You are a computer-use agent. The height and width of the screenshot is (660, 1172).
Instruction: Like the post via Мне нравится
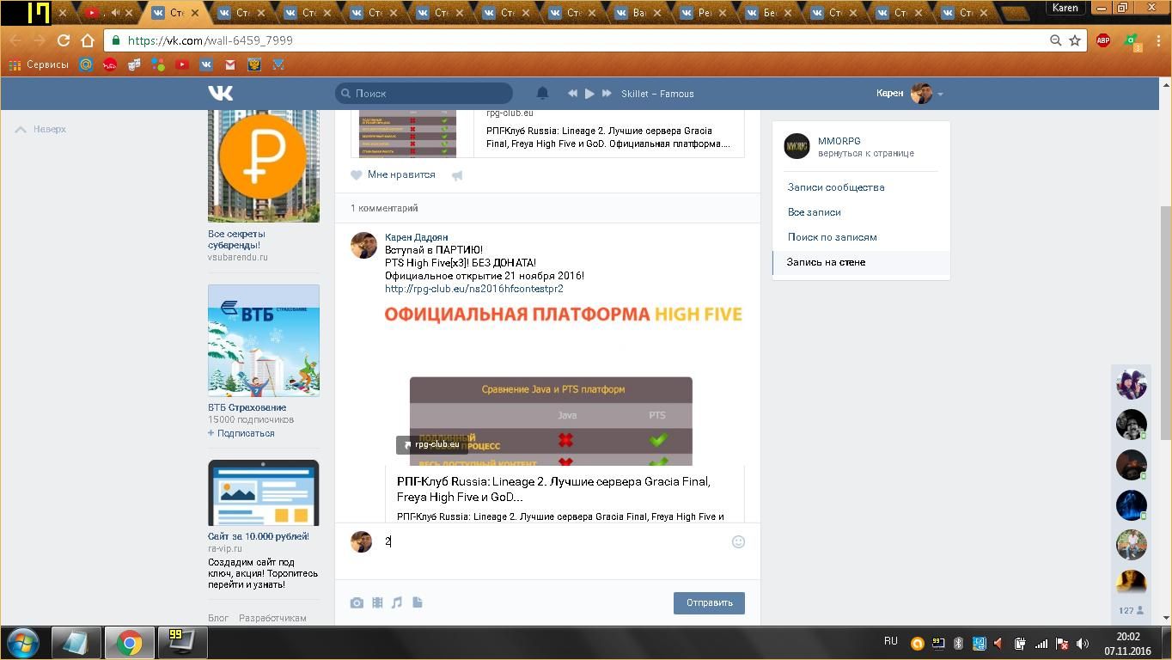[394, 174]
